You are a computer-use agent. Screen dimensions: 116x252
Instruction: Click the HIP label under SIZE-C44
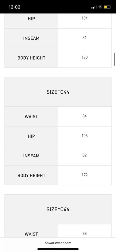pyautogui.click(x=31, y=136)
